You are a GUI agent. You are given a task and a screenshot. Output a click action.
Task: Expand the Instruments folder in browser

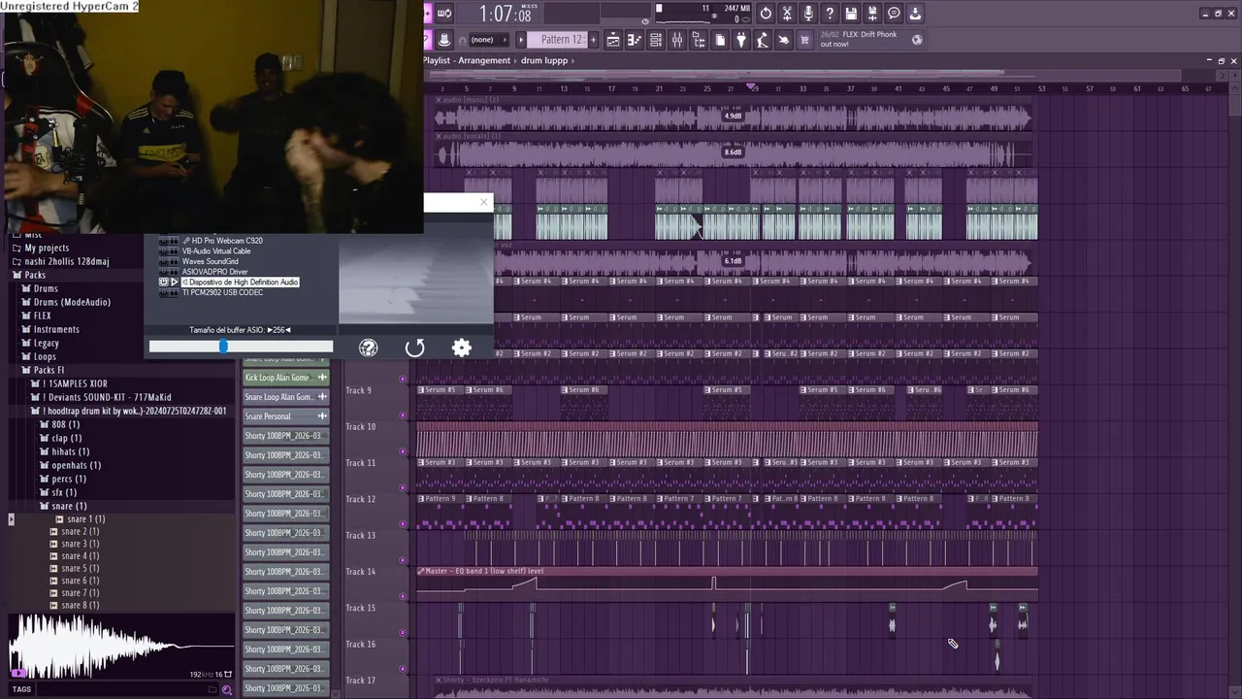point(50,329)
